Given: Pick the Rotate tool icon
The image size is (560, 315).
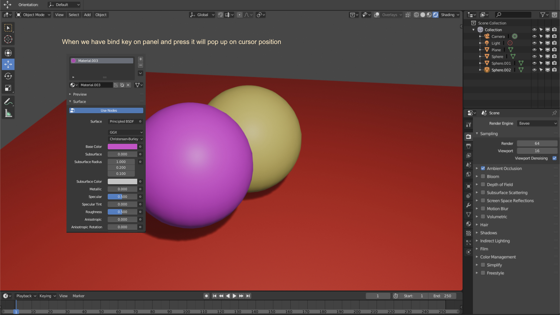Looking at the screenshot, I should point(8,76).
